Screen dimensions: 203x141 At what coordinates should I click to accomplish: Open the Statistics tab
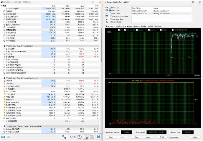(157, 26)
